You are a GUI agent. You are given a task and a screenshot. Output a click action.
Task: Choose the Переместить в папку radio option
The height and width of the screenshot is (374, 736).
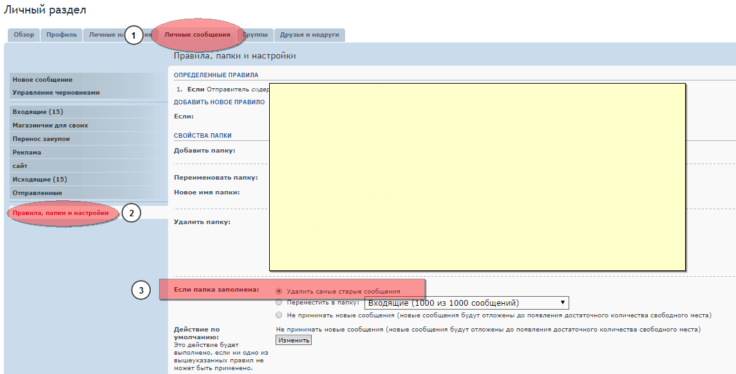point(279,303)
